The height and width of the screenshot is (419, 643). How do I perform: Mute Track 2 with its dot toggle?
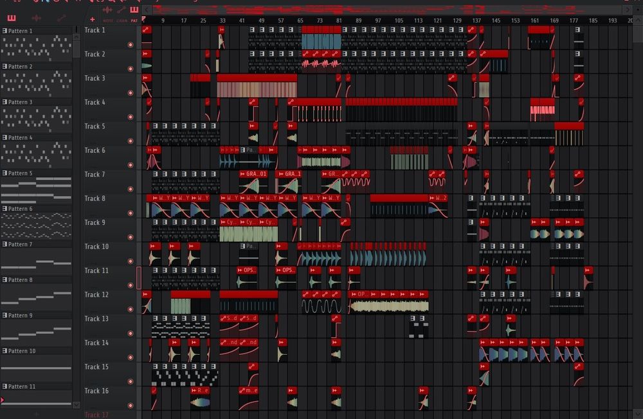pos(131,69)
